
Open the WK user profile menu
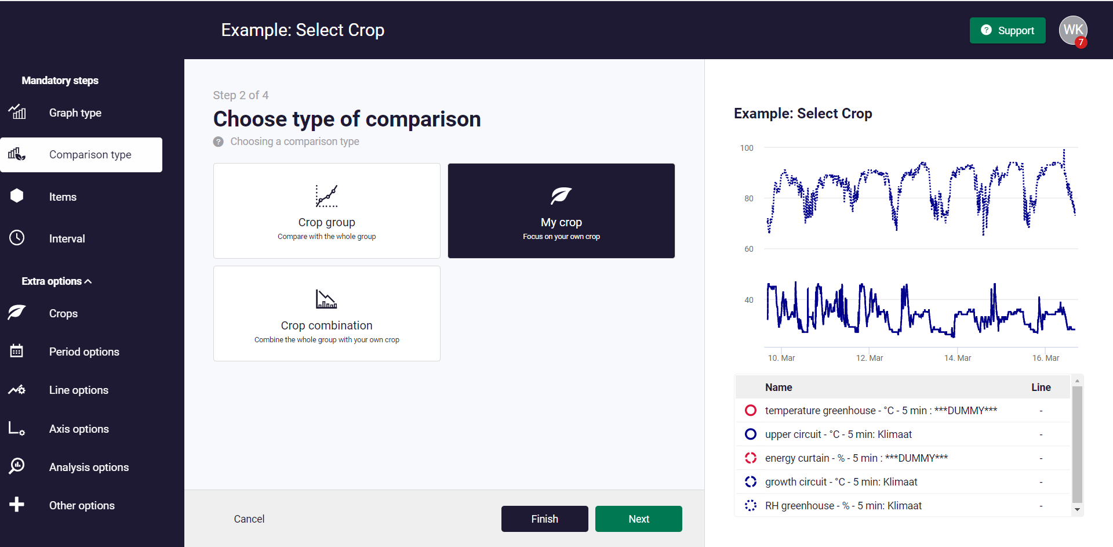(x=1072, y=30)
